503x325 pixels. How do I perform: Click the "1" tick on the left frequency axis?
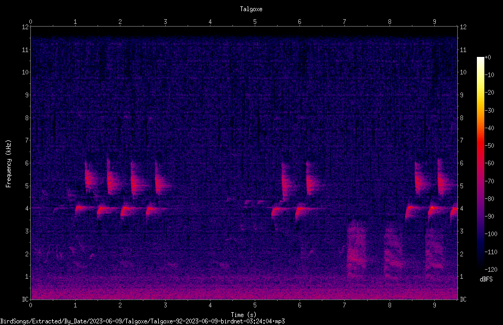27,277
